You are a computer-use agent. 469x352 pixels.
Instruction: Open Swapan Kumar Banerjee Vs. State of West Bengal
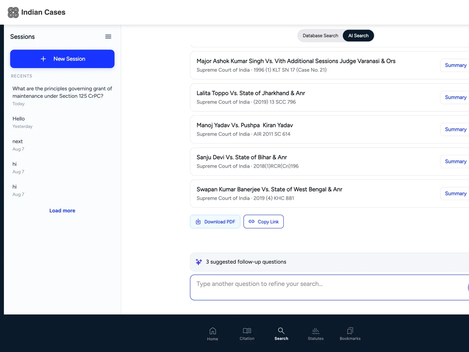coord(269,189)
